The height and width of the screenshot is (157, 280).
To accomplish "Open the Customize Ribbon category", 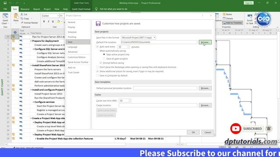I will [78, 57].
